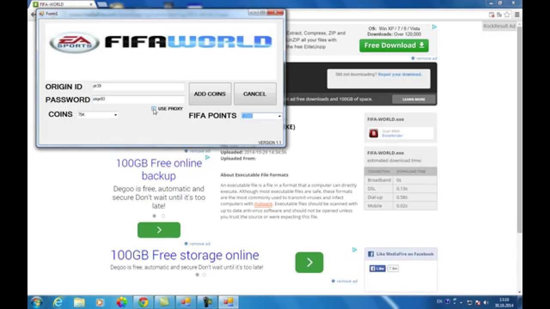The image size is (550, 309).
Task: Follow the 'Repair your download' link
Action: [x=400, y=74]
